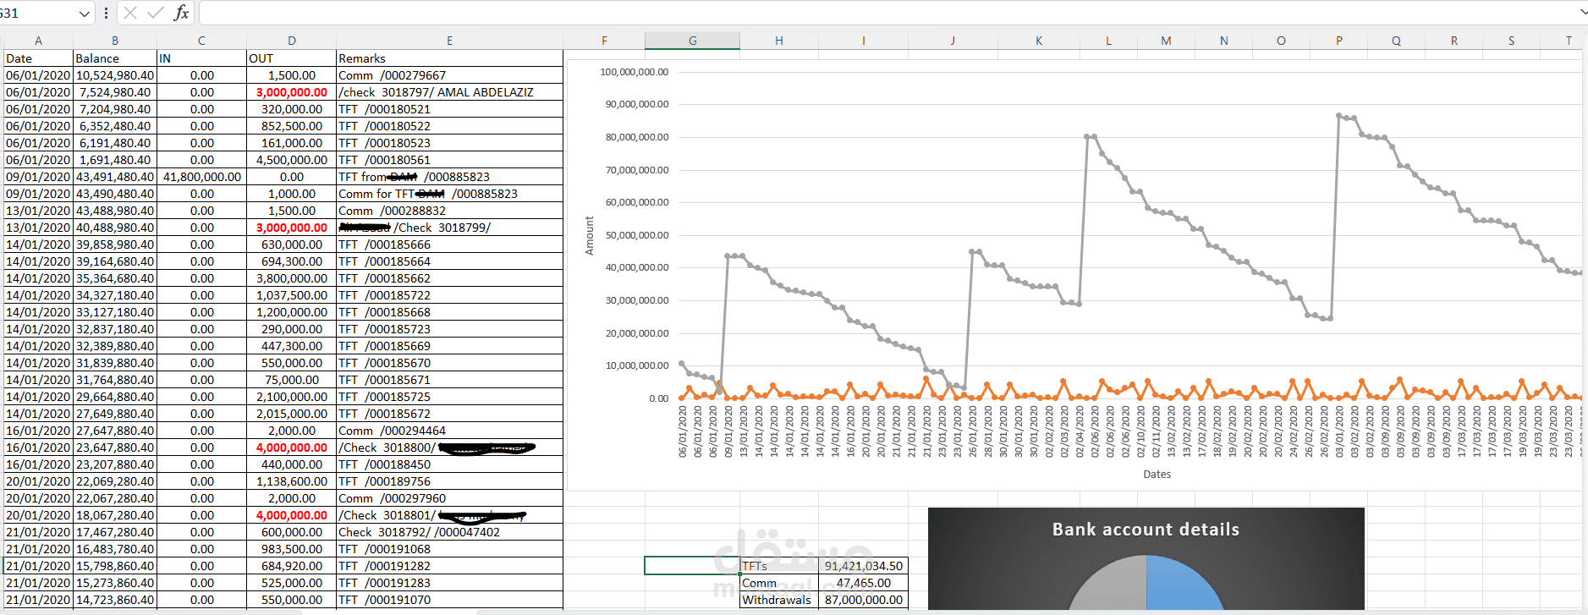Click summary value 47,465.00
This screenshot has width=1588, height=615.
point(863,583)
